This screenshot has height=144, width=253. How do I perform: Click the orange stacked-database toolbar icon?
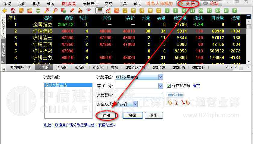click(21, 11)
